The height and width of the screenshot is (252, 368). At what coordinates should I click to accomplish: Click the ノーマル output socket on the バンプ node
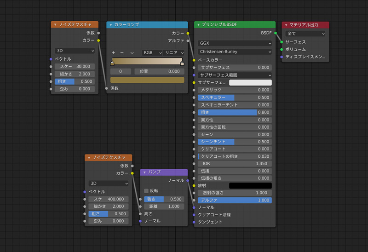coord(188,180)
